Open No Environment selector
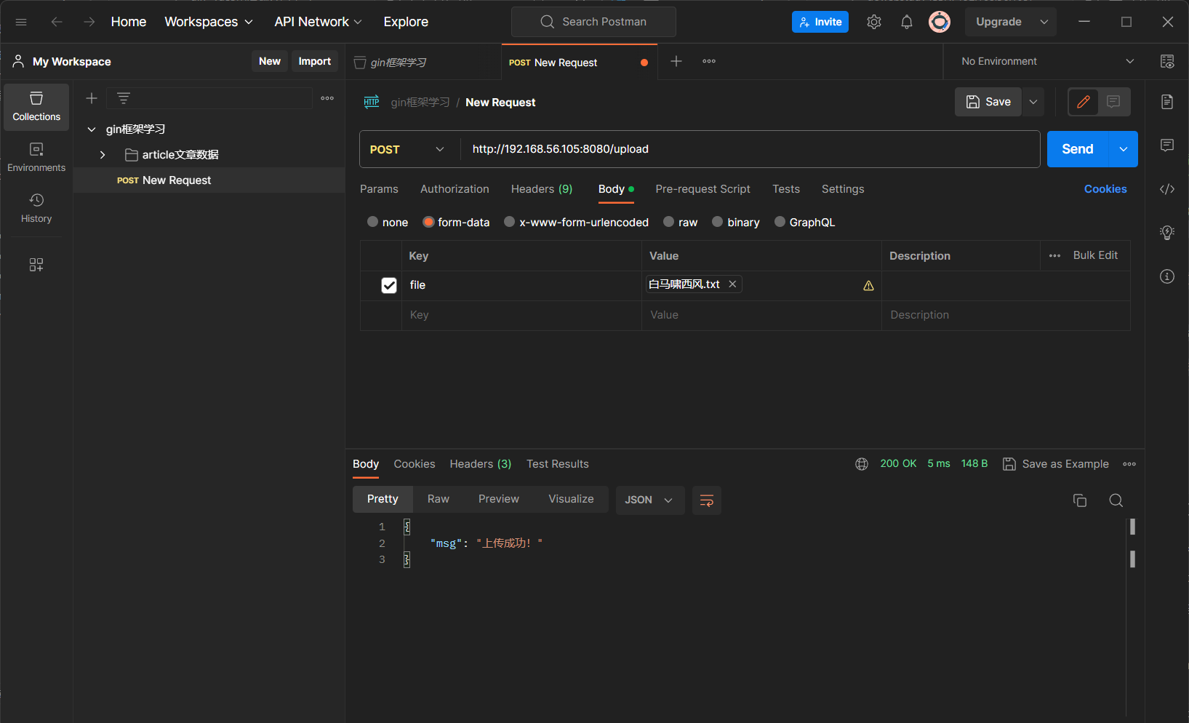 click(1047, 61)
